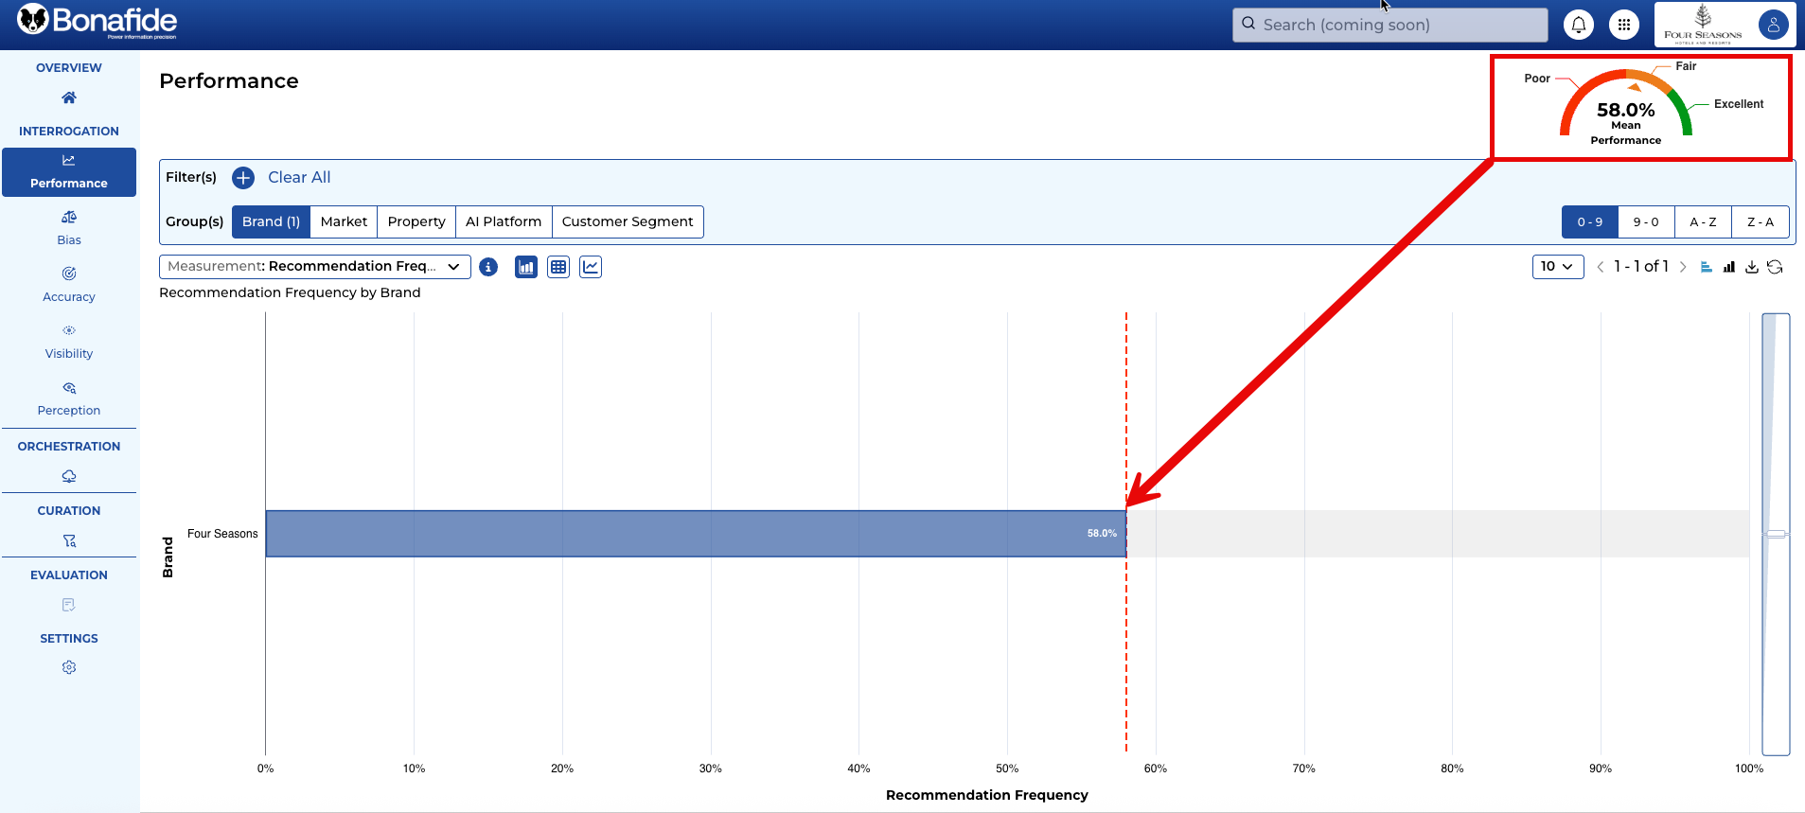
Task: Sort Z - A
Action: 1760,221
